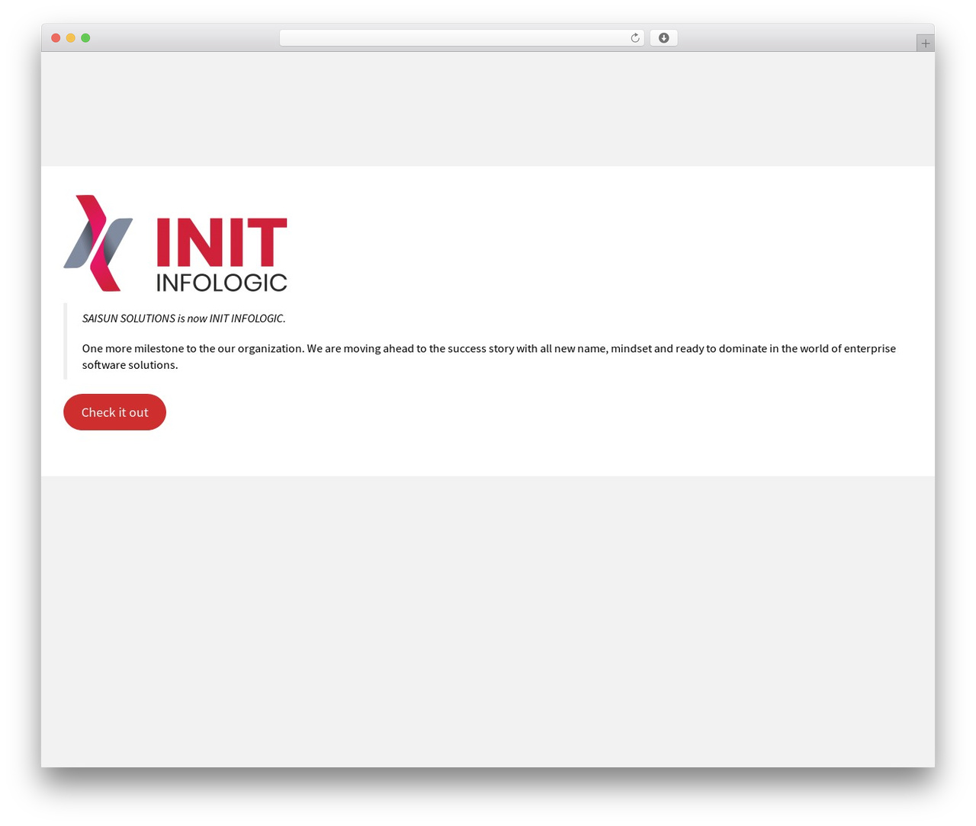
Task: Focus the browser address bar
Action: point(461,38)
